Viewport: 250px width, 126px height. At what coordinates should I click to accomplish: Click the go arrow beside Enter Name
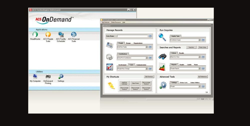pos(150,36)
